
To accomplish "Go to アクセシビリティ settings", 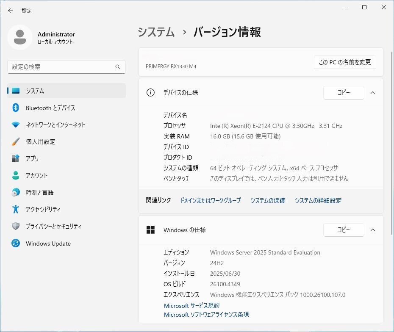I will tap(67, 209).
